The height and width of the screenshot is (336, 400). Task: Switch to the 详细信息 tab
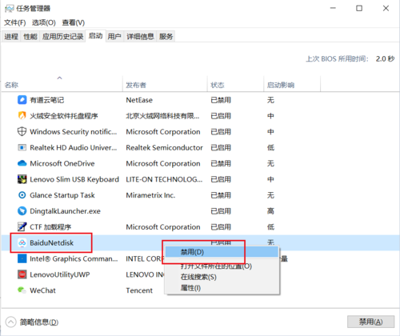(140, 36)
